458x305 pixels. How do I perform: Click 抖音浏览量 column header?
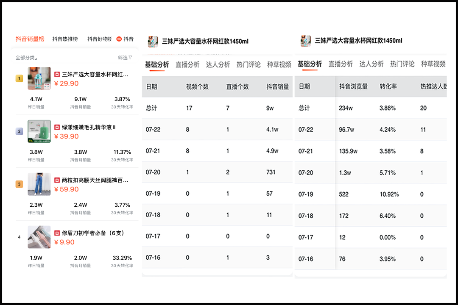point(353,86)
